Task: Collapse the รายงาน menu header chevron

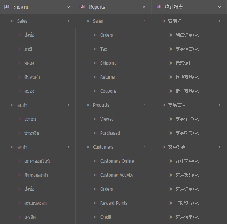Action: [69, 7]
